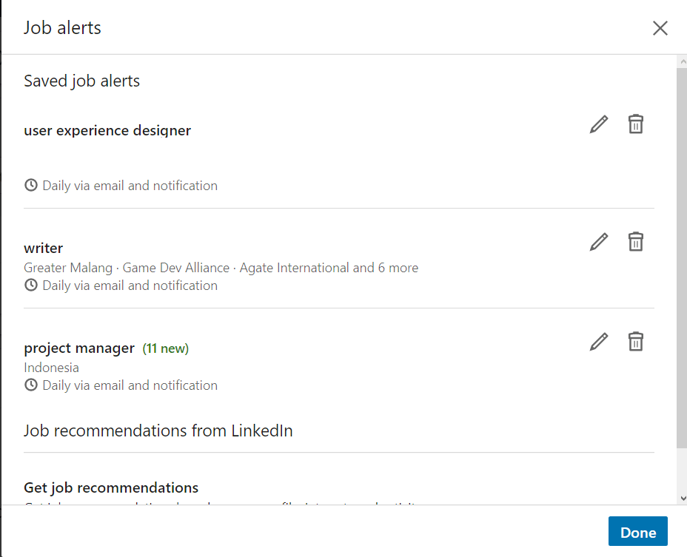Image resolution: width=687 pixels, height=557 pixels.
Task: Click the Get job recommendations heading
Action: point(111,488)
